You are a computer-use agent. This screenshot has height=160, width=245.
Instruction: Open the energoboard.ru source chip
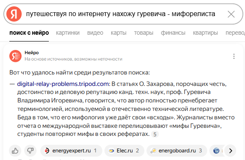177,151
